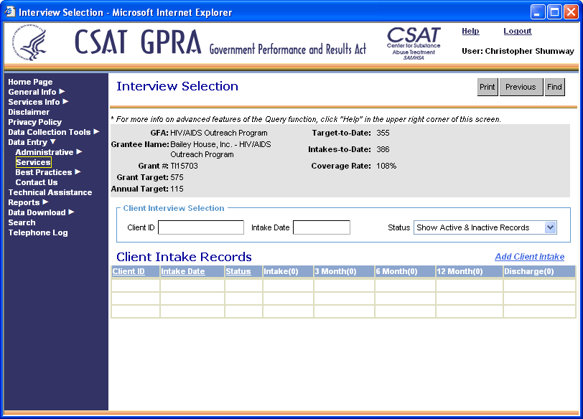Expand the General Info menu arrow
This screenshot has width=583, height=419.
click(62, 92)
